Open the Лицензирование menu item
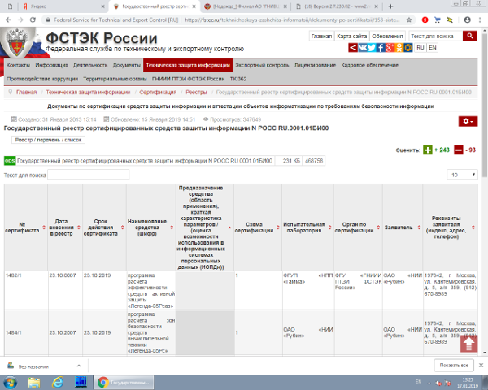 pyautogui.click(x=316, y=65)
